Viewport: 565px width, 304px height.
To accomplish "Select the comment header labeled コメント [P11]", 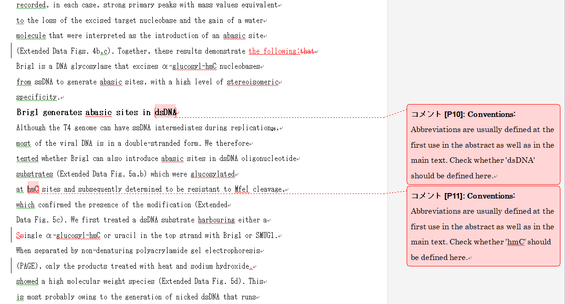I will pos(463,196).
